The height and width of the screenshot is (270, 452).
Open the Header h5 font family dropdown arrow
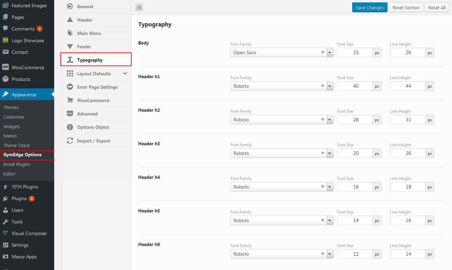tap(330, 220)
